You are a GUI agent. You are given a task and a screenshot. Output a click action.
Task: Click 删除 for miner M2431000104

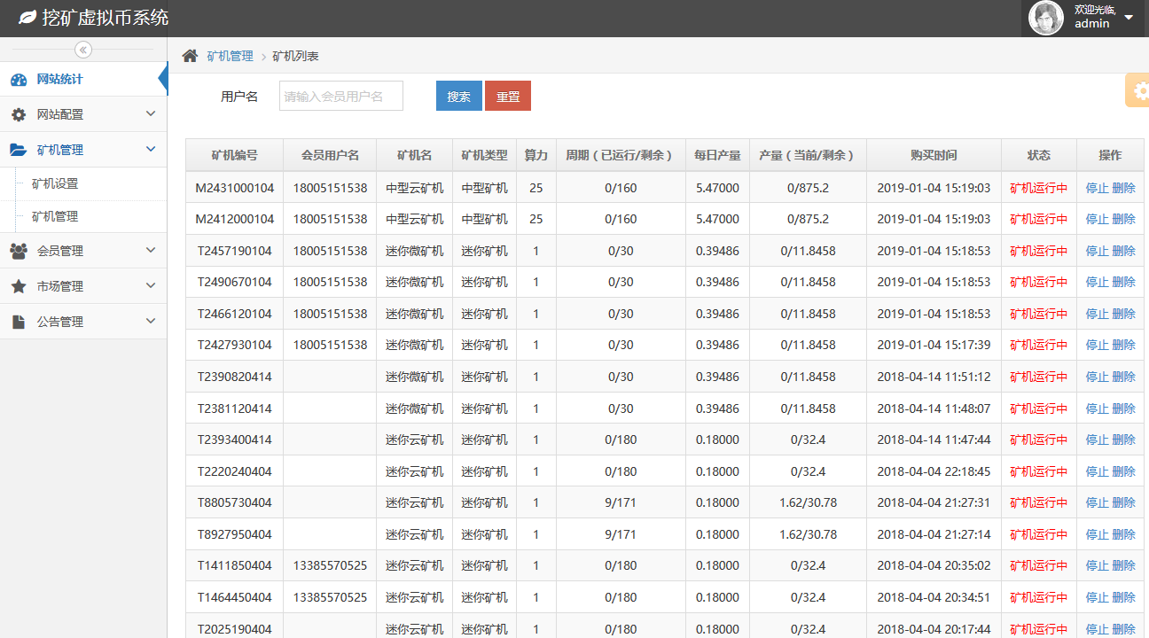(1123, 188)
